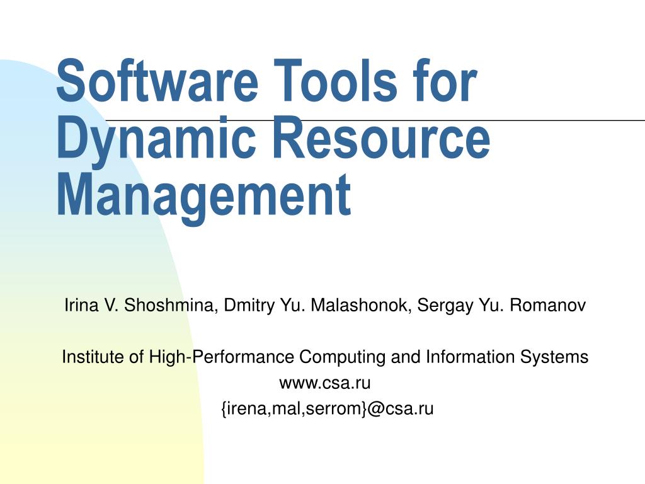Select the title 'Software Tools for' line
This screenshot has height=484, width=645.
point(266,80)
